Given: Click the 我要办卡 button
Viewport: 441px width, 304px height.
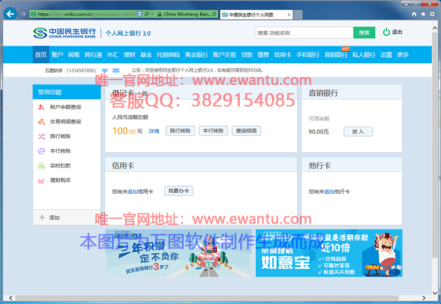Looking at the screenshot, I should coord(179,191).
